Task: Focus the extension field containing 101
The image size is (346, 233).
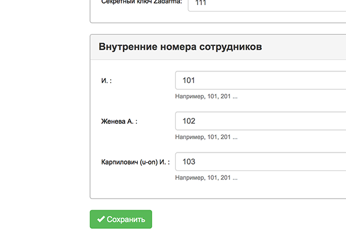Action: point(259,80)
